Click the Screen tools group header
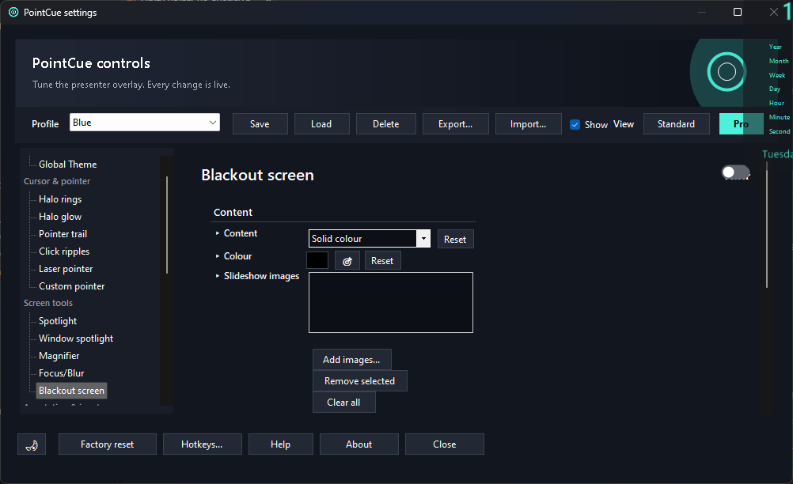The width and height of the screenshot is (793, 484). (x=48, y=303)
